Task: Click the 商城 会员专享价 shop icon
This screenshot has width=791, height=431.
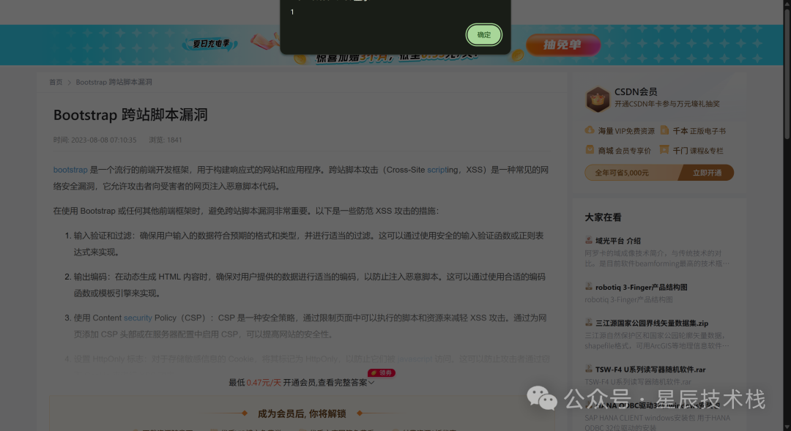Action: click(590, 150)
